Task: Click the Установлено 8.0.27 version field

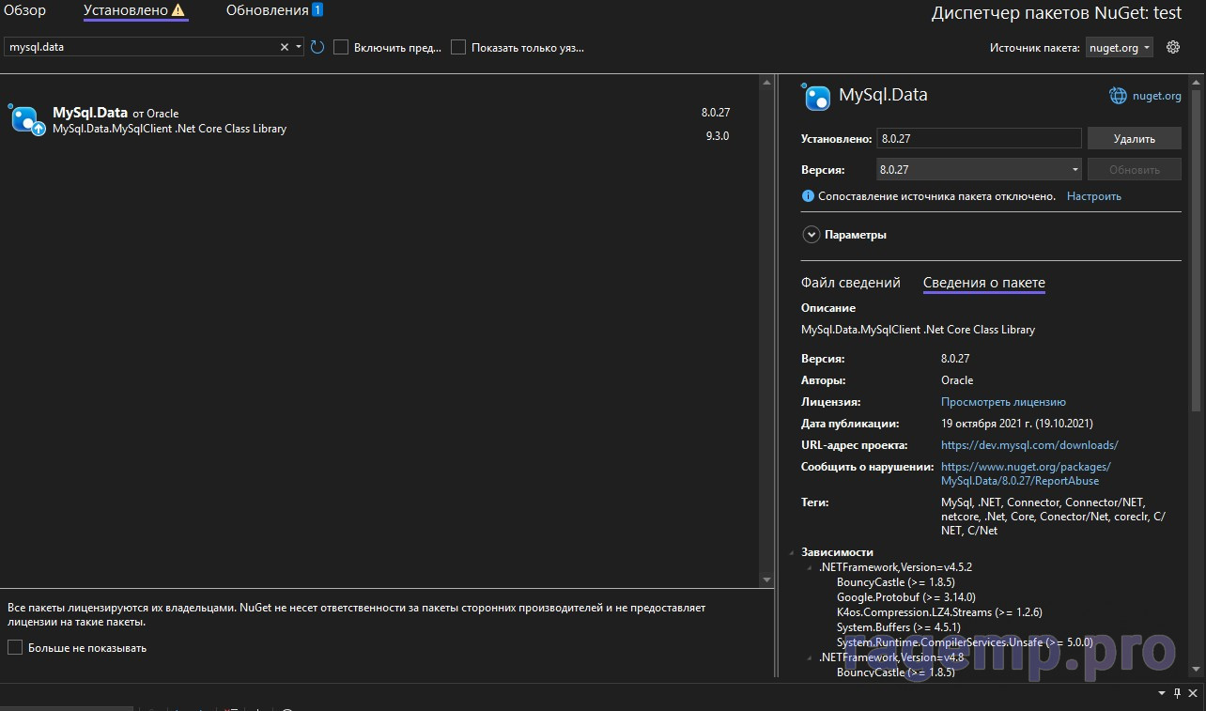Action: 979,138
